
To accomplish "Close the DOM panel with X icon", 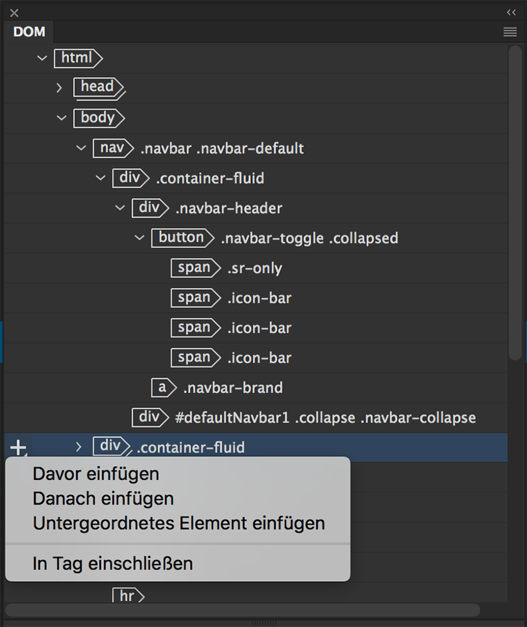I will pyautogui.click(x=14, y=13).
